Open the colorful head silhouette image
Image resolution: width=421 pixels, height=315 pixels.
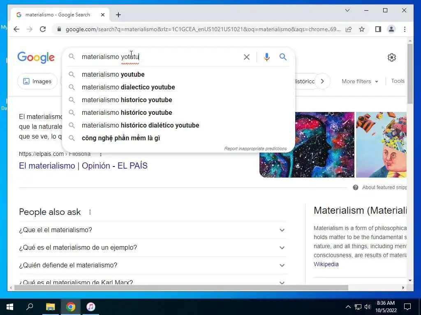pos(307,145)
